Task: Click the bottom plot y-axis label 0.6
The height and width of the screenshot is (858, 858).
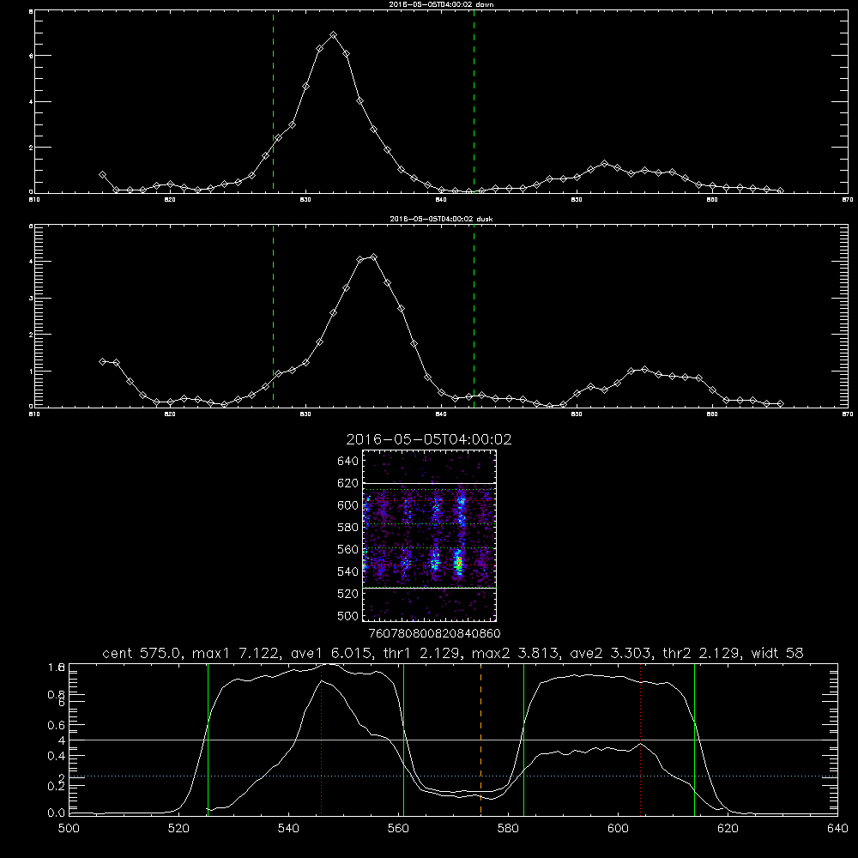Action: pyautogui.click(x=57, y=725)
